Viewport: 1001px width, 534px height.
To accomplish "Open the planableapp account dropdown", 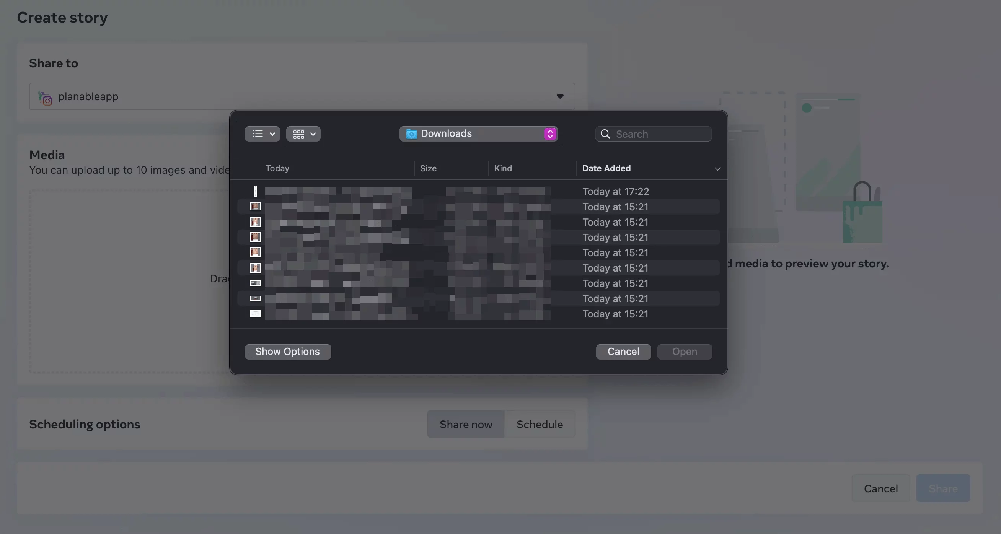I will [x=560, y=96].
